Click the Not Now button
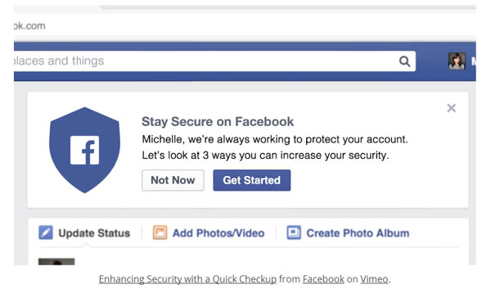This screenshot has width=491, height=298. point(173,180)
